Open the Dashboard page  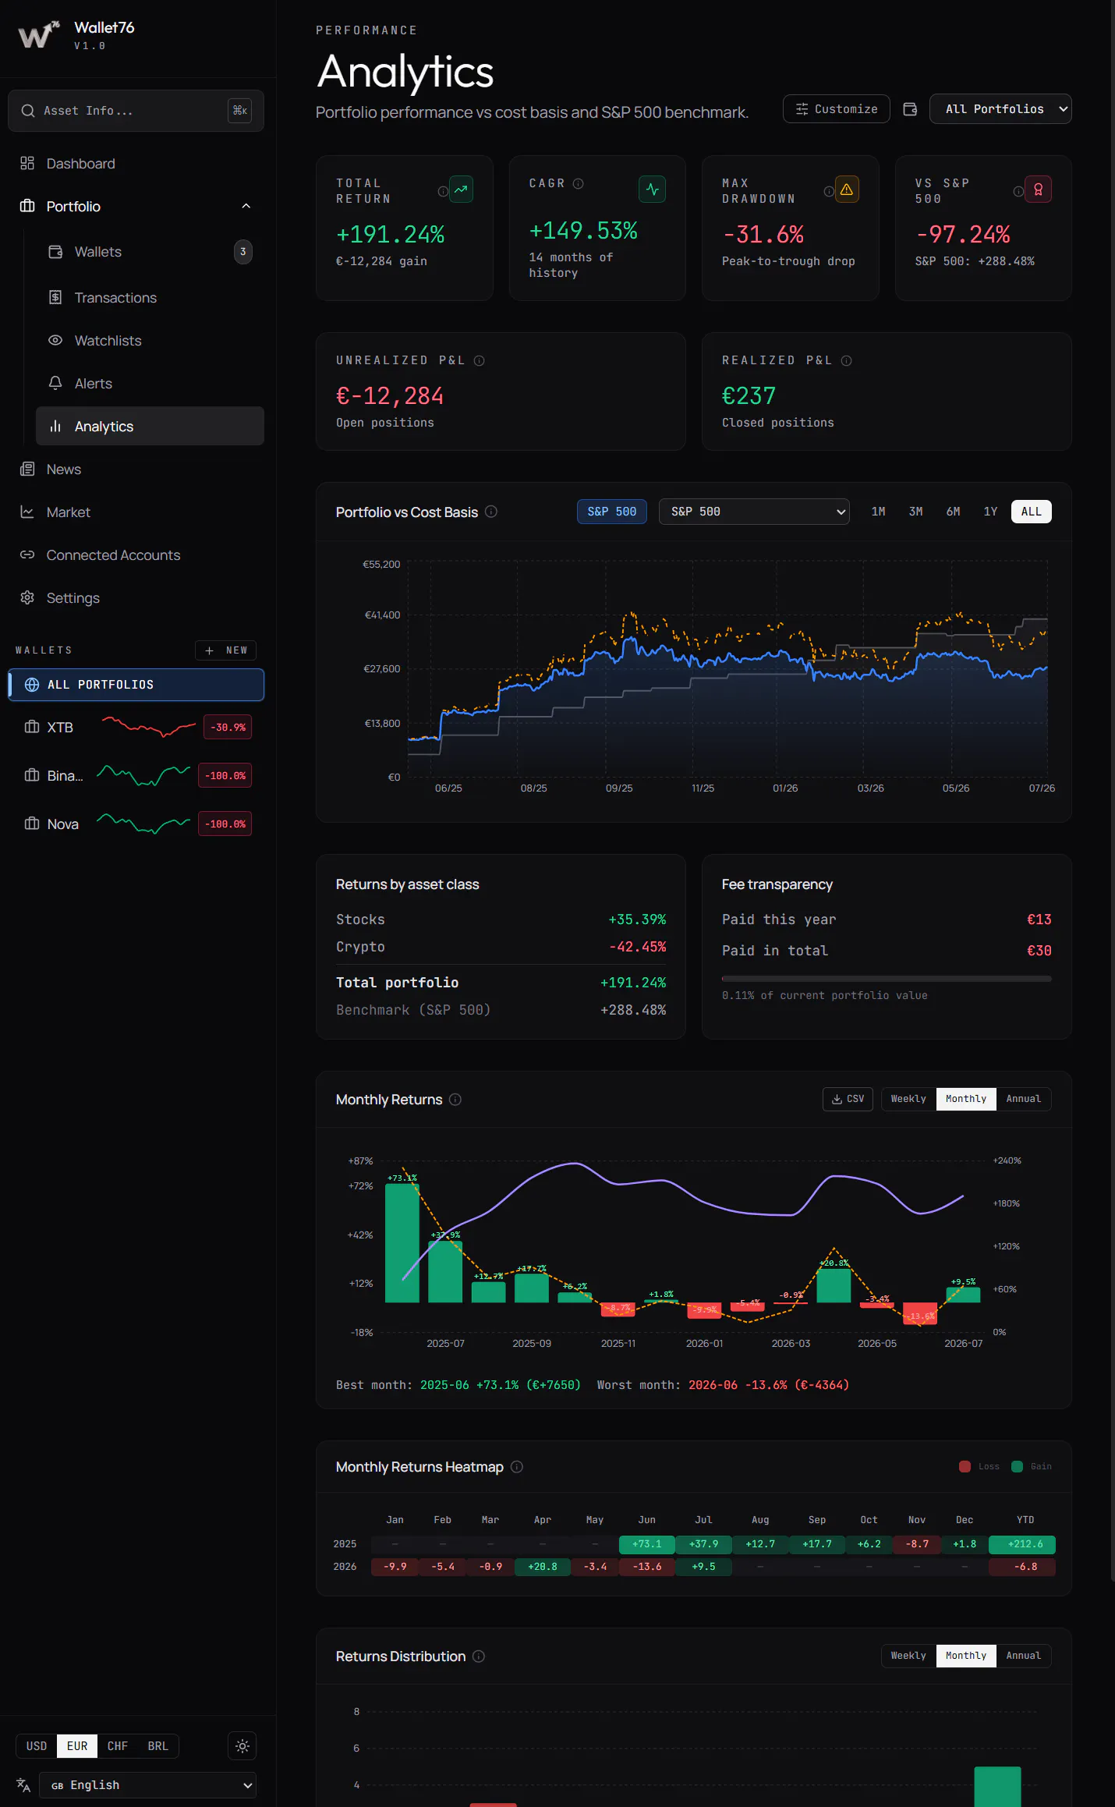tap(136, 163)
